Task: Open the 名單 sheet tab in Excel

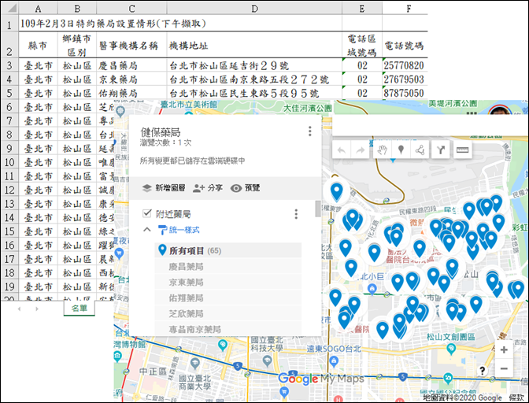Action: [x=80, y=308]
